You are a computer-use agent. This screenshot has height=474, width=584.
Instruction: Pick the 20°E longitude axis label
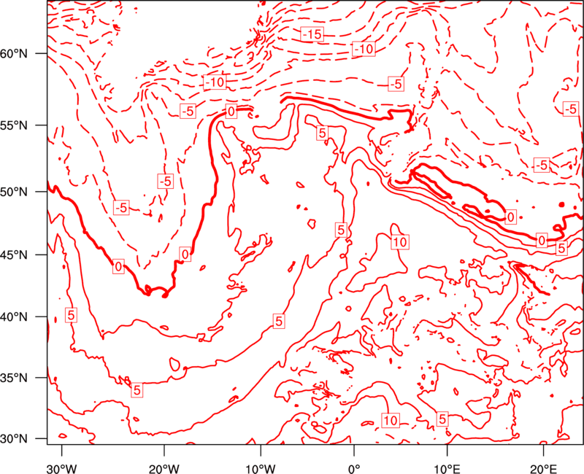(542, 469)
